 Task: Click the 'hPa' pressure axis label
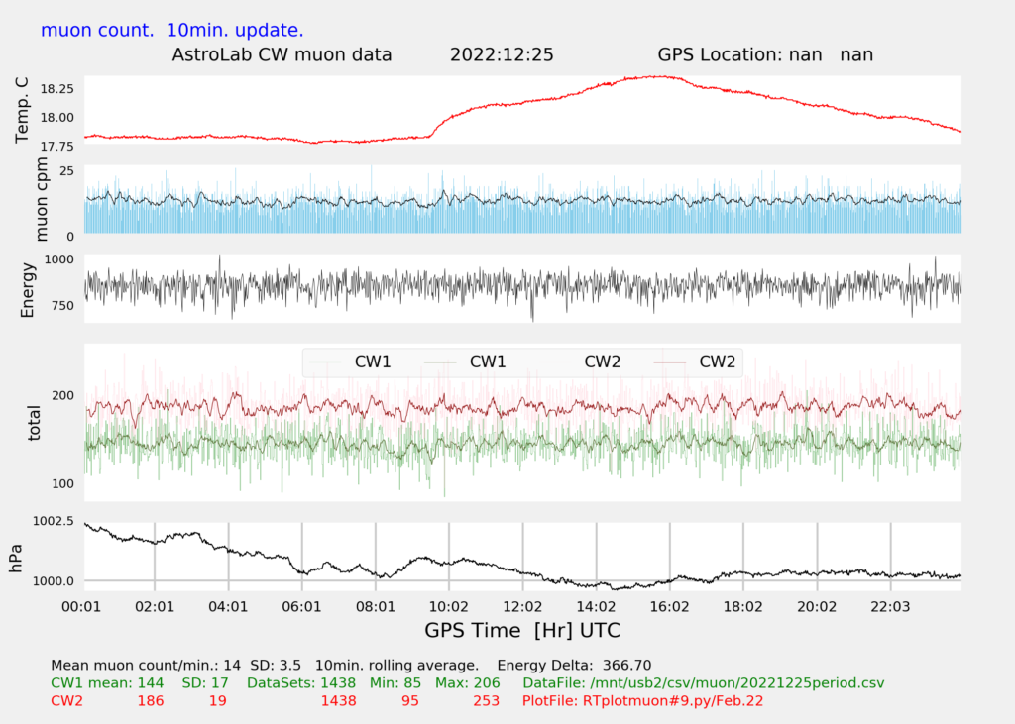click(x=16, y=557)
